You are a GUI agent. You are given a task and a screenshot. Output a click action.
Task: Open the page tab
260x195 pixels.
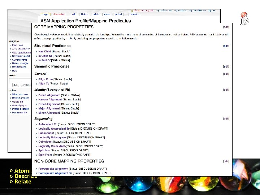[x=45, y=14]
